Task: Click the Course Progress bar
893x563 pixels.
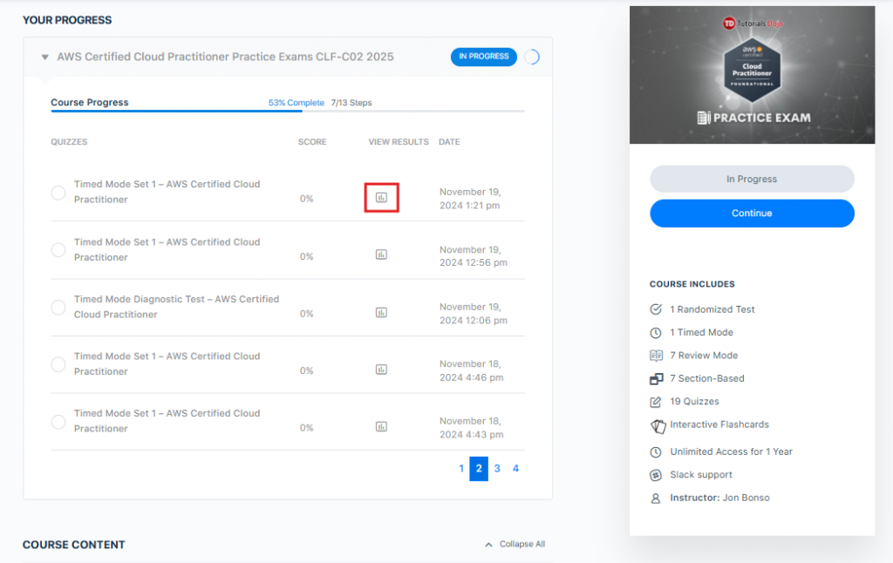Action: 287,112
